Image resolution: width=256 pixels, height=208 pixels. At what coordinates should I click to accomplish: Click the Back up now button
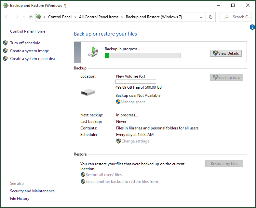tap(227, 77)
